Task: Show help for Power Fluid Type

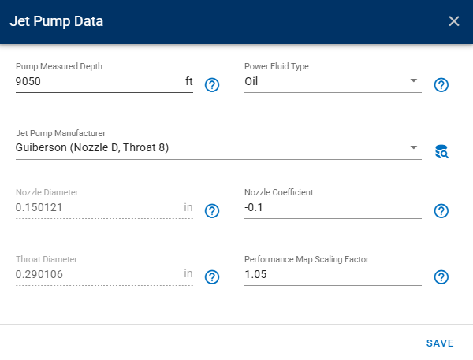Action: coord(441,85)
